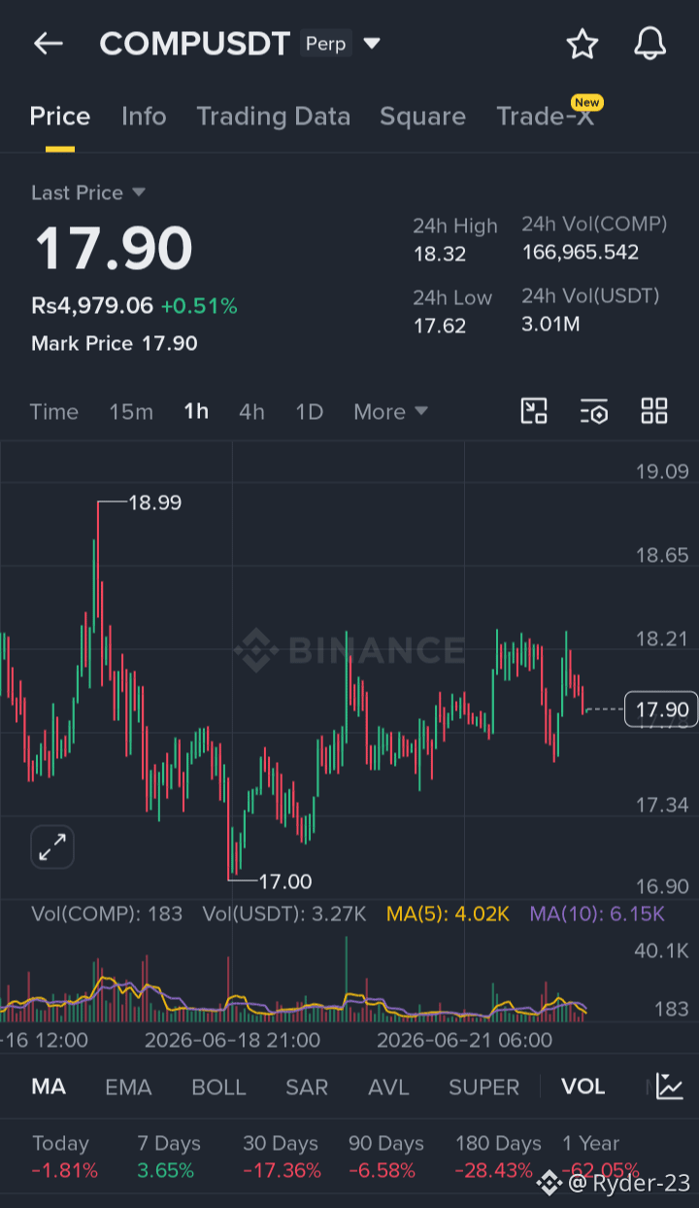Click the 24h High value 18.32
The image size is (699, 1208).
[x=440, y=255]
